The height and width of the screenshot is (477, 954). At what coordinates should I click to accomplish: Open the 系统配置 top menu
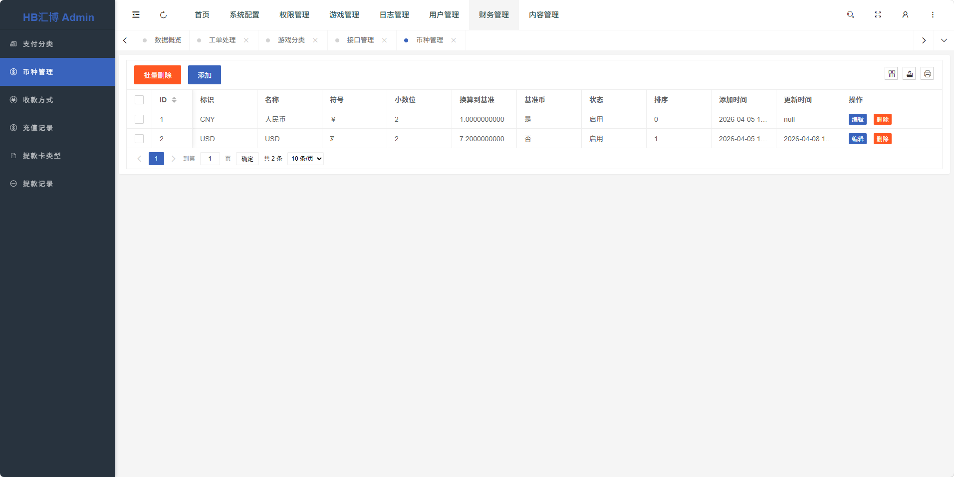(x=244, y=15)
